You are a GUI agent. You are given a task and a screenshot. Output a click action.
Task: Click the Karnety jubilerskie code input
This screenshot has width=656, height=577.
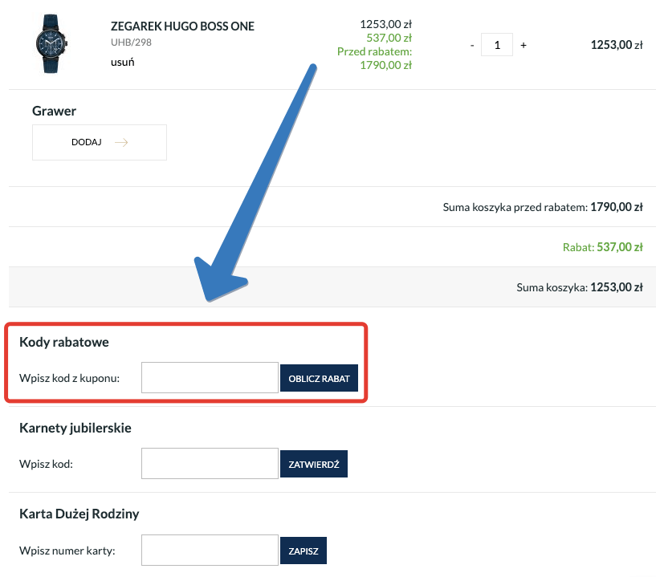[210, 464]
